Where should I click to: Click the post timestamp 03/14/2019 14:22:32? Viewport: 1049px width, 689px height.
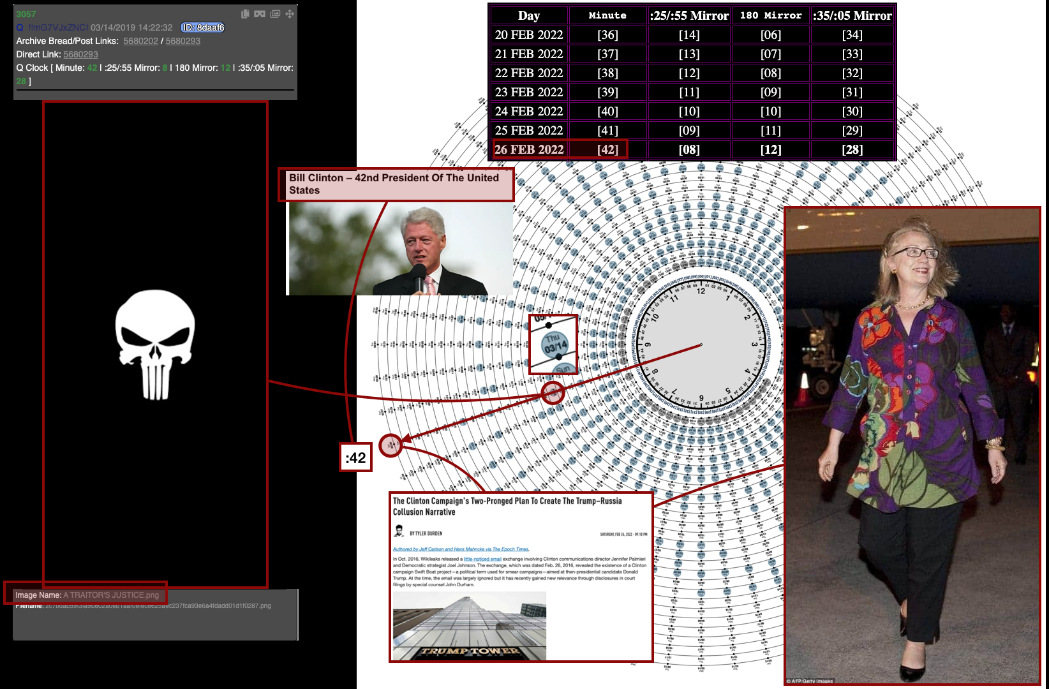pos(131,27)
